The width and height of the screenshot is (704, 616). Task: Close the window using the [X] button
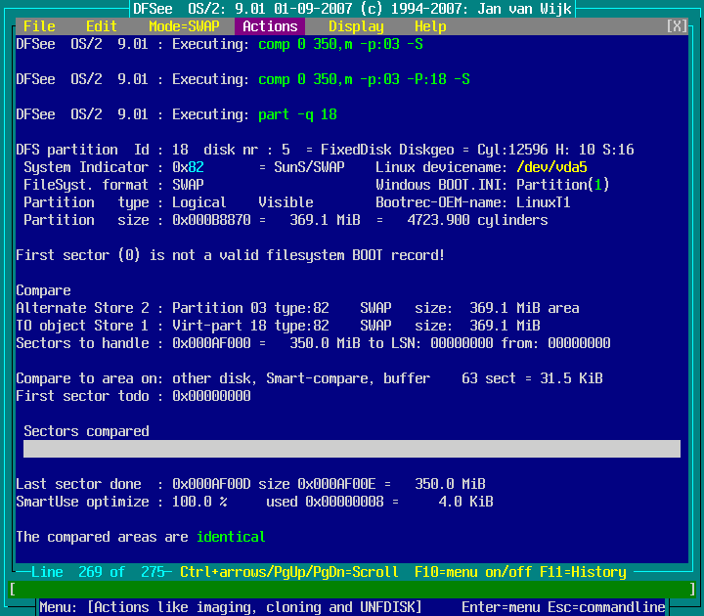tap(677, 26)
